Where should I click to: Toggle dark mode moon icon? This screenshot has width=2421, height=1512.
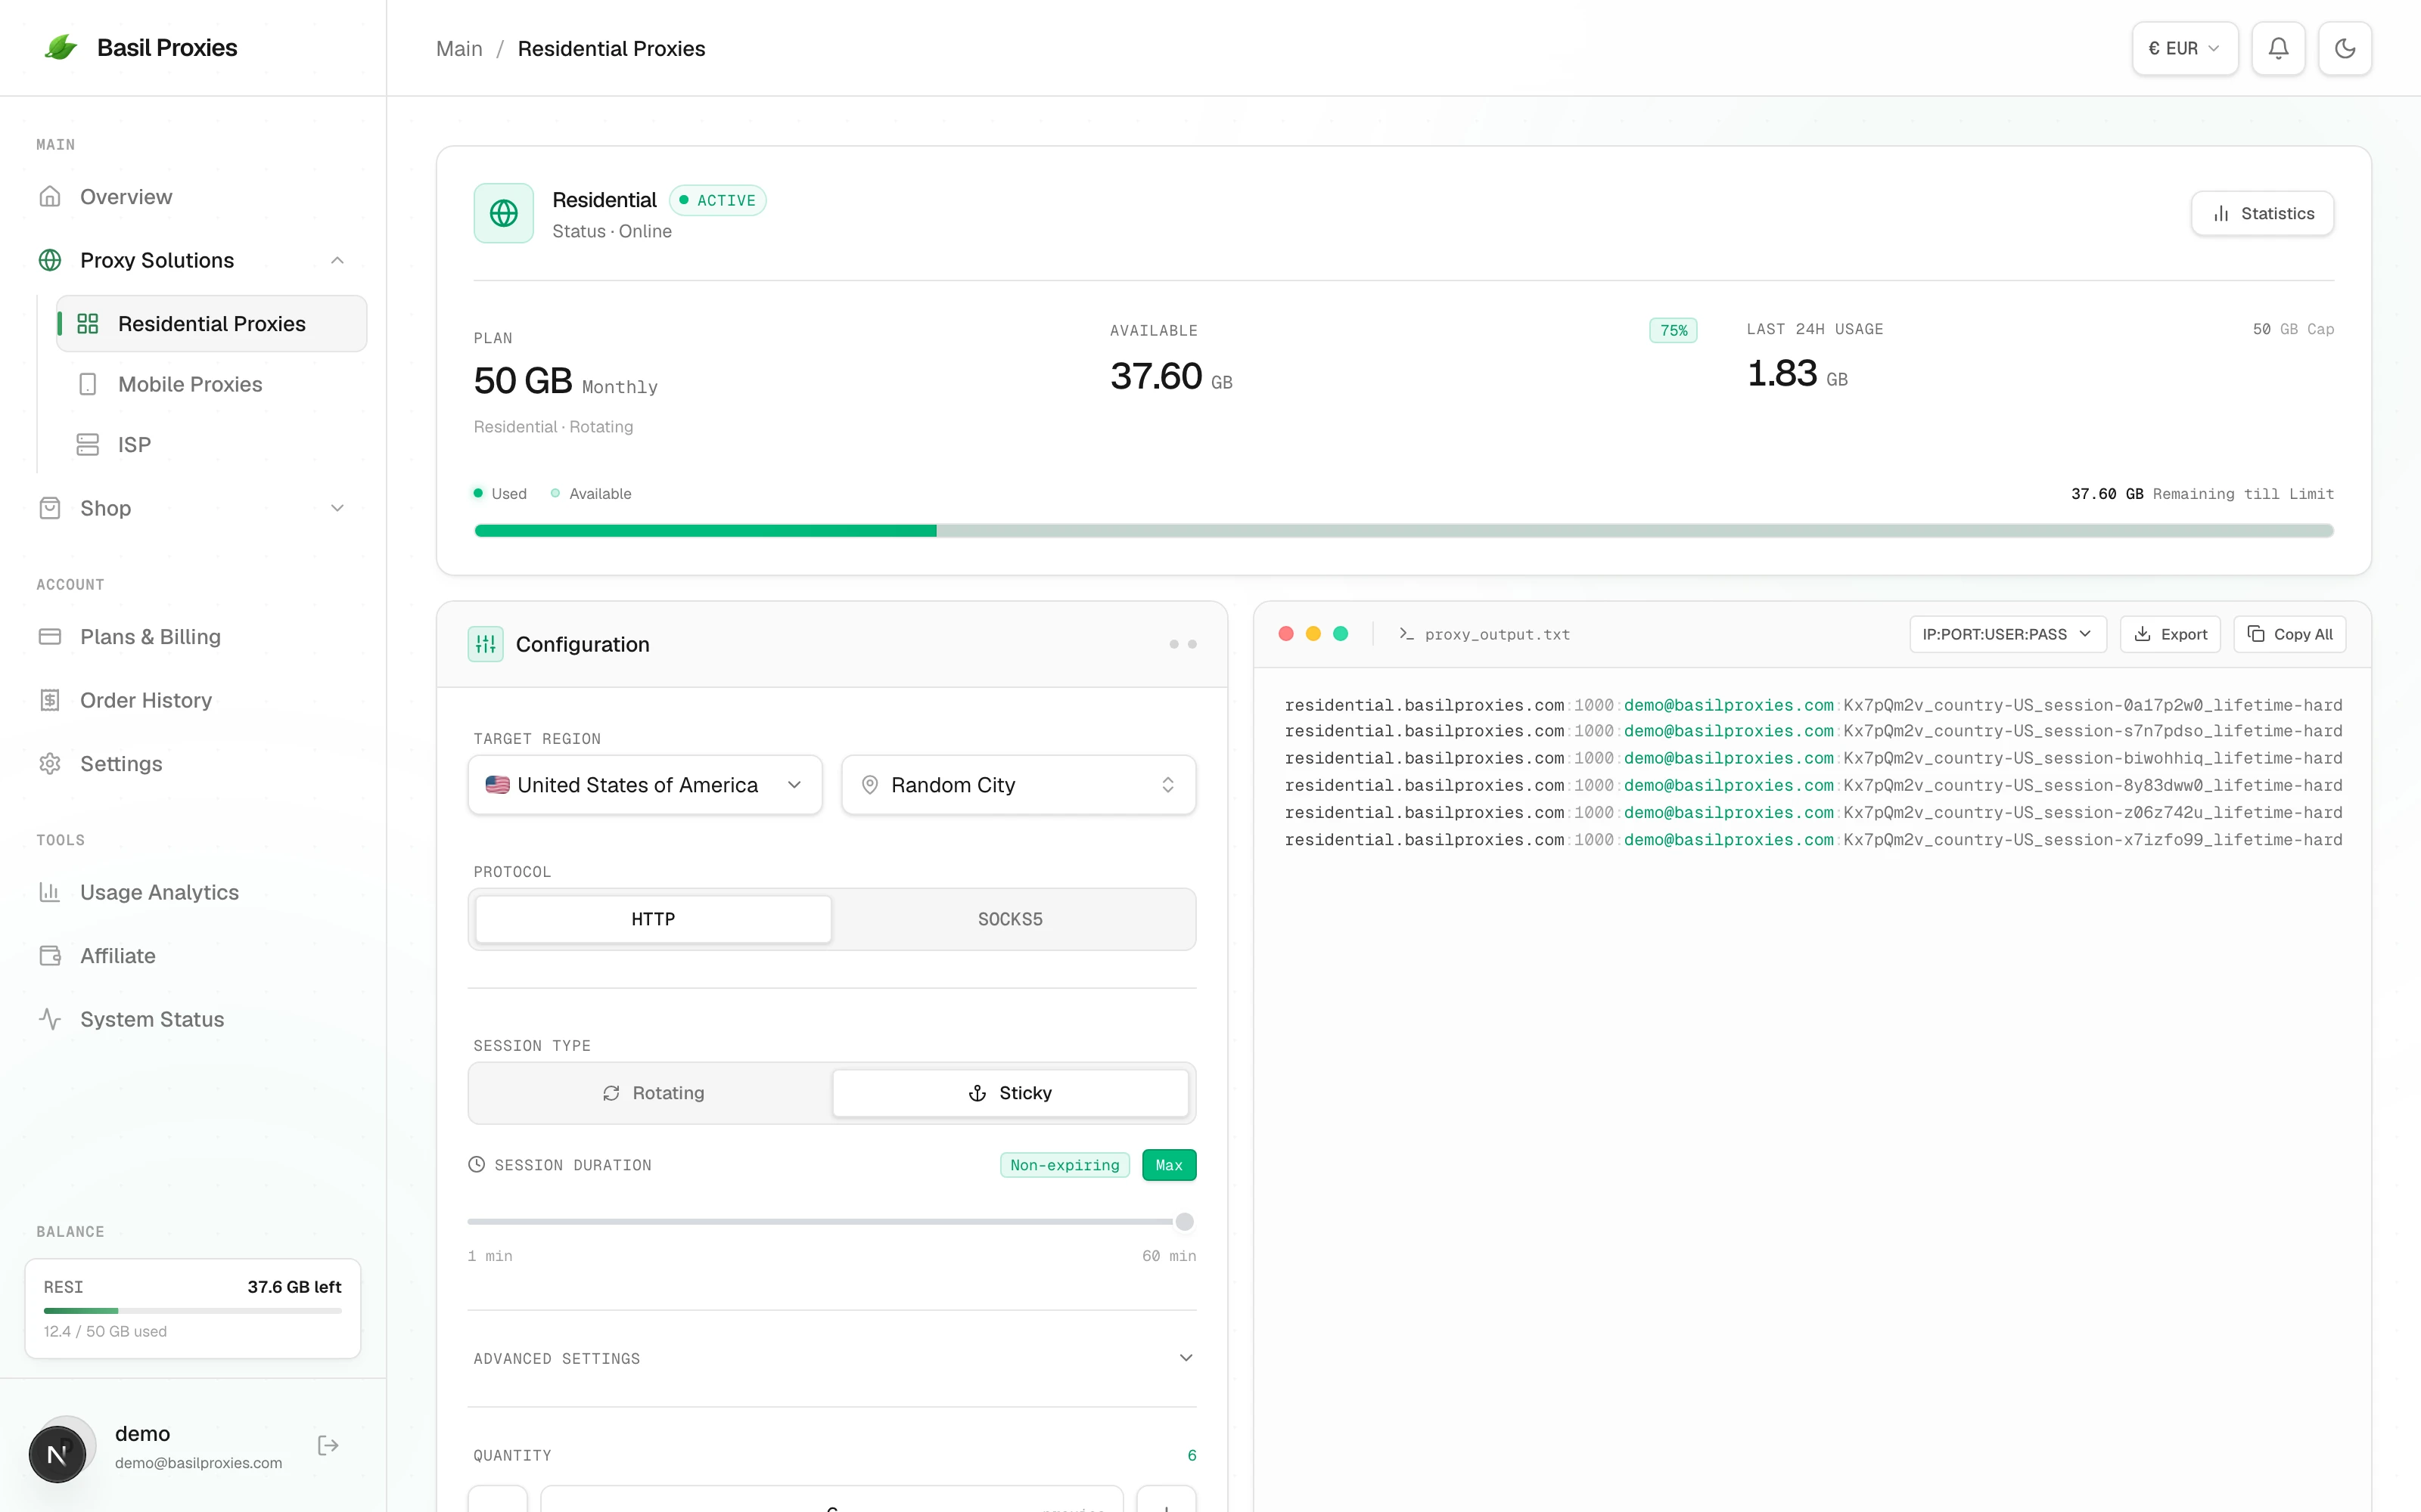click(x=2345, y=48)
